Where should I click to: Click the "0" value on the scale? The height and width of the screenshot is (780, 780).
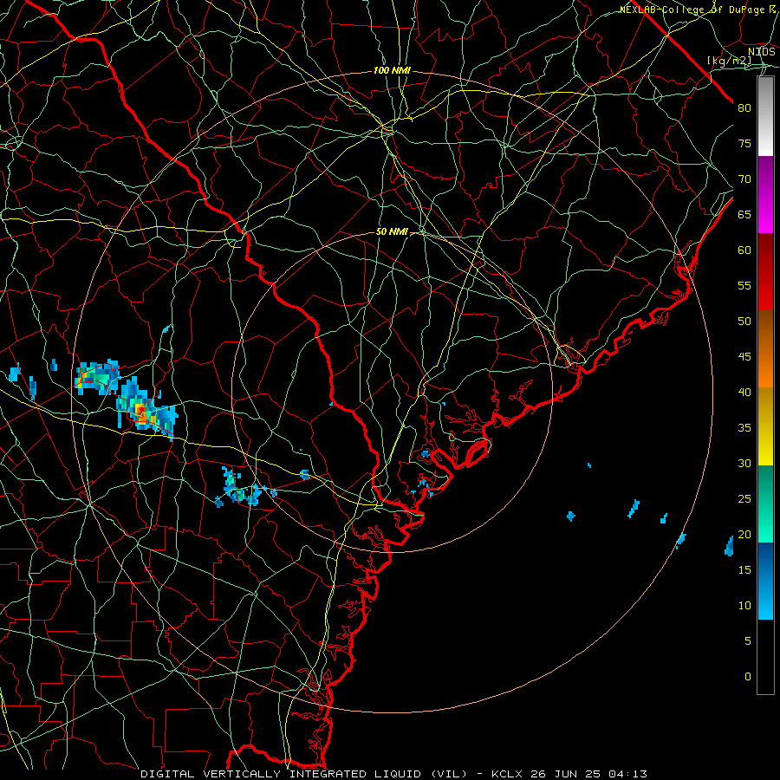pos(748,677)
